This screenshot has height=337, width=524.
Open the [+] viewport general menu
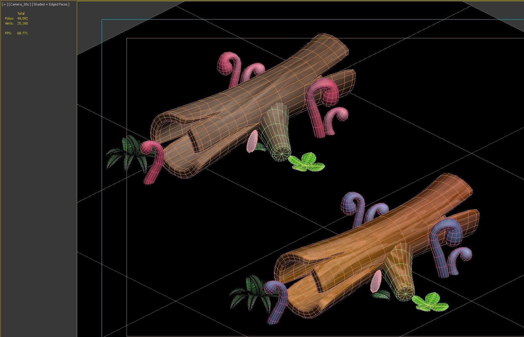5,4
